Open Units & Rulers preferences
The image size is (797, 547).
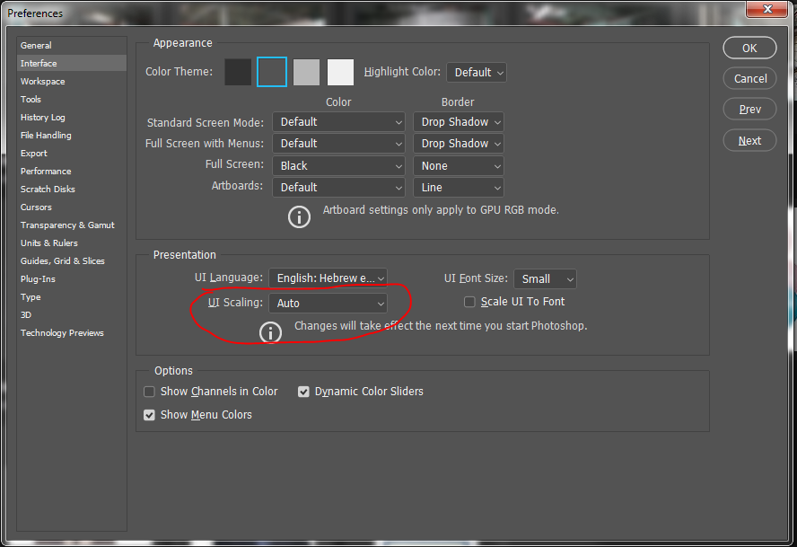[71, 243]
